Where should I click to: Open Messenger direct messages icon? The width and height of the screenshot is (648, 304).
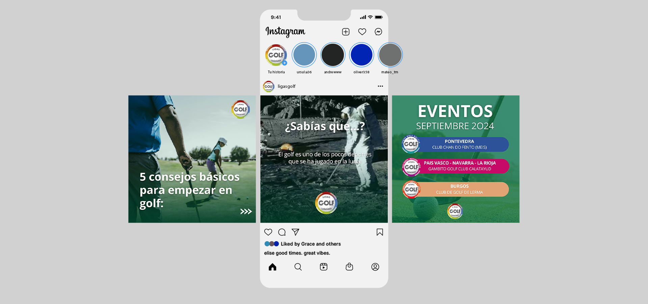378,32
